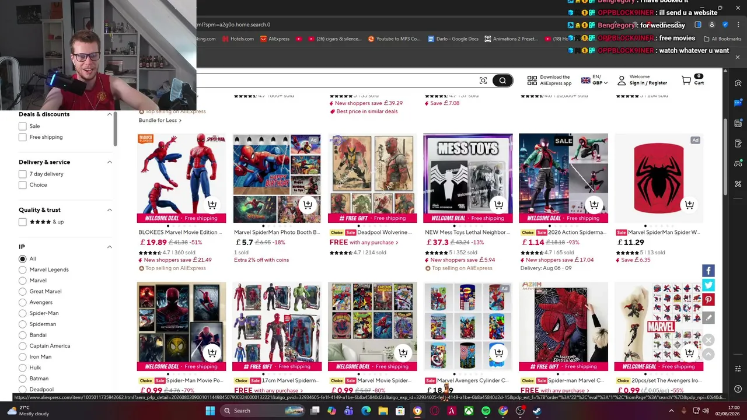Open the Youtube to MP3 bookmark
Image resolution: width=747 pixels, height=420 pixels.
pos(394,39)
